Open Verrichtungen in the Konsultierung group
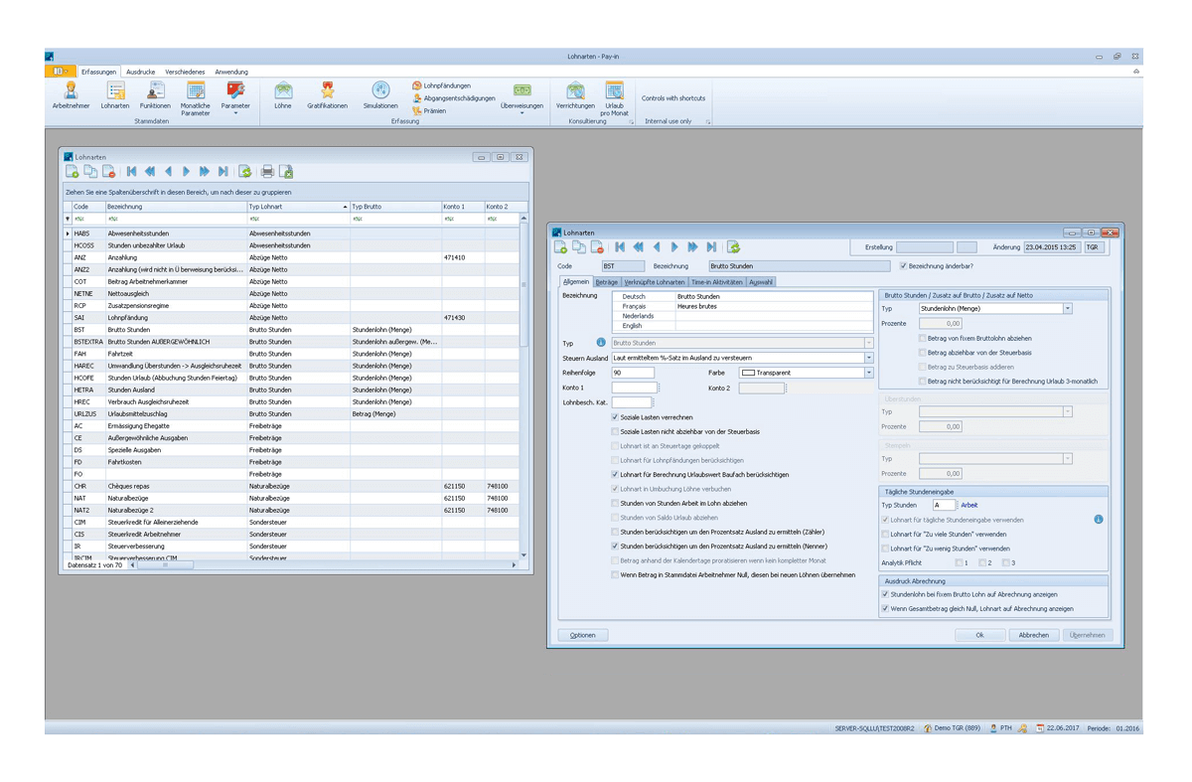The height and width of the screenshot is (782, 1192). 575,95
